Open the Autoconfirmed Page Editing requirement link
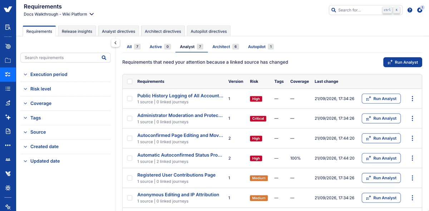Image resolution: width=429 pixels, height=211 pixels. 180,135
